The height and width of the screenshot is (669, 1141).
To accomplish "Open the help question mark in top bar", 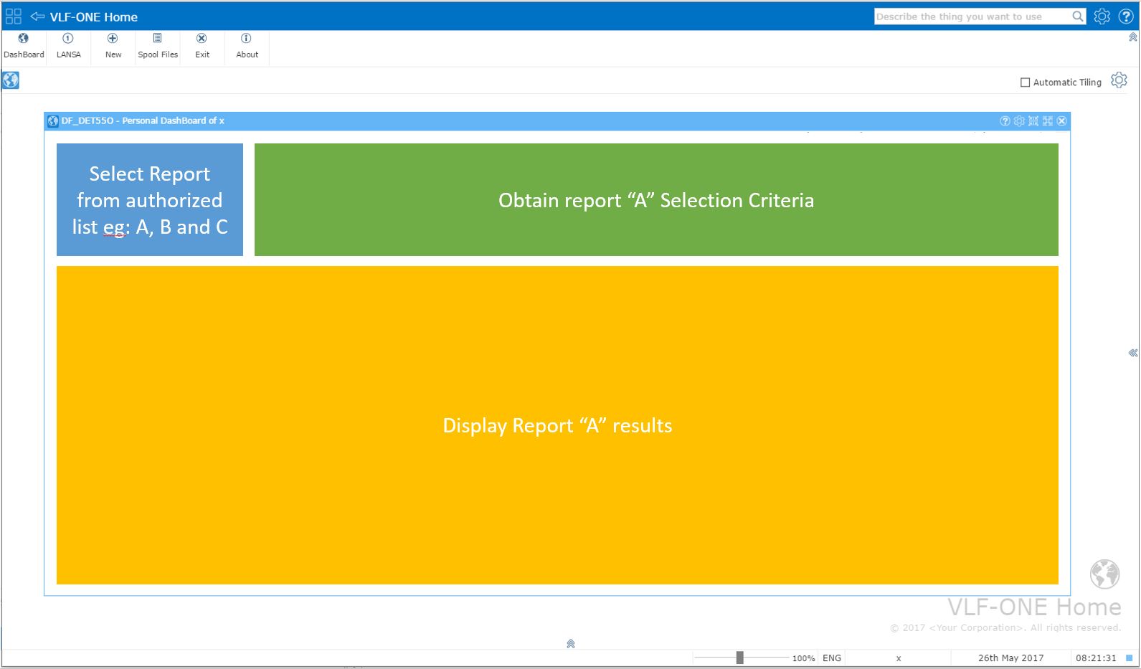I will [x=1126, y=16].
